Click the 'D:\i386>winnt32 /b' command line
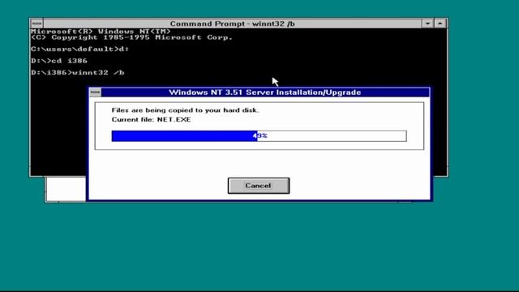519x292 pixels. pyautogui.click(x=78, y=72)
